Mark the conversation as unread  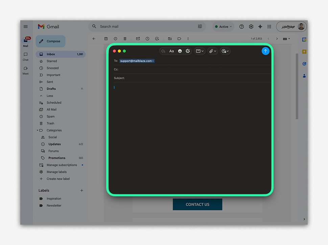coord(138,39)
